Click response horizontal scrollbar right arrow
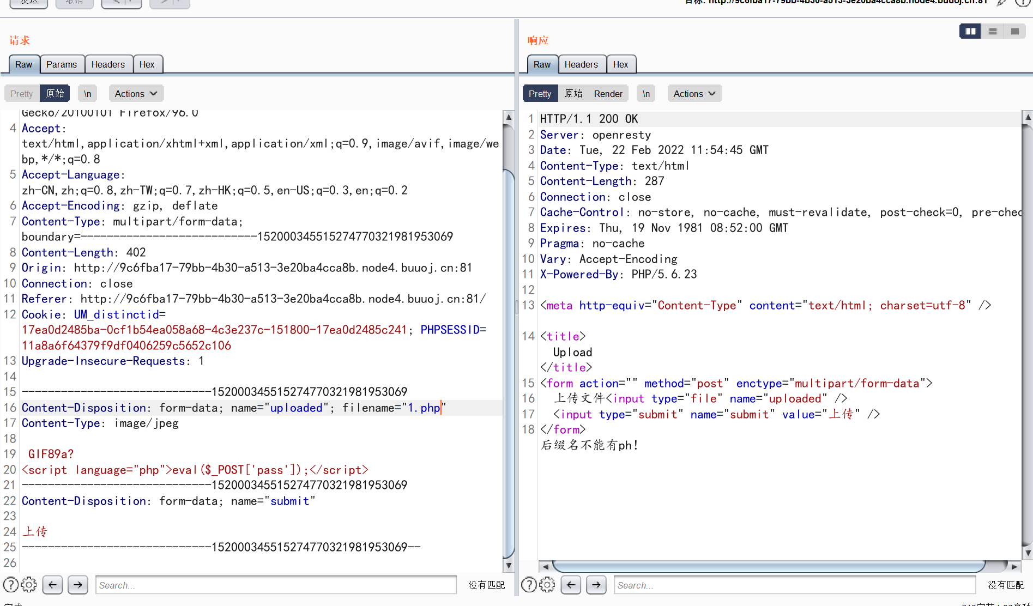Screen dimensions: 1033x606 1014,566
